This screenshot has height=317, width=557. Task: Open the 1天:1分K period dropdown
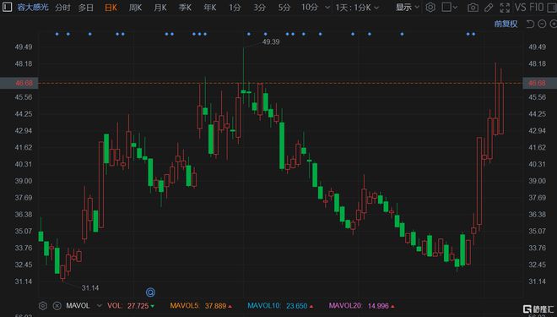click(357, 8)
